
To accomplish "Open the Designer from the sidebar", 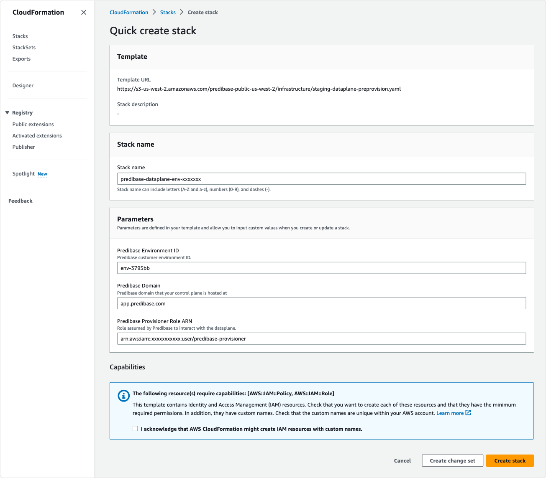I will [x=23, y=85].
